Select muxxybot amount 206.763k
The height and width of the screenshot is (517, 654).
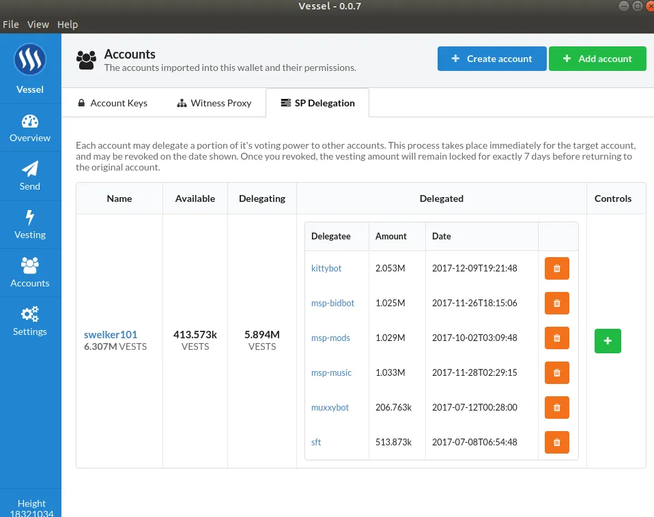[x=393, y=407]
